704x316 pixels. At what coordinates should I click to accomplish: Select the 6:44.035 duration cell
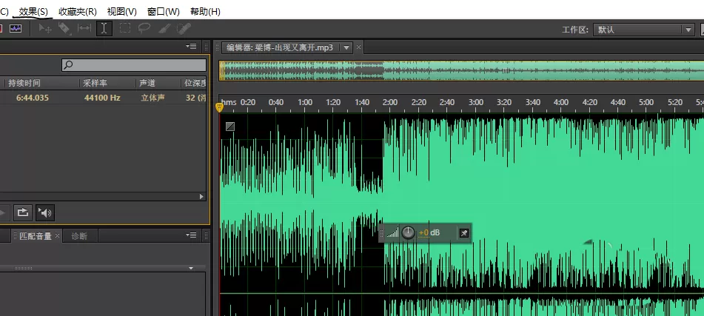33,98
